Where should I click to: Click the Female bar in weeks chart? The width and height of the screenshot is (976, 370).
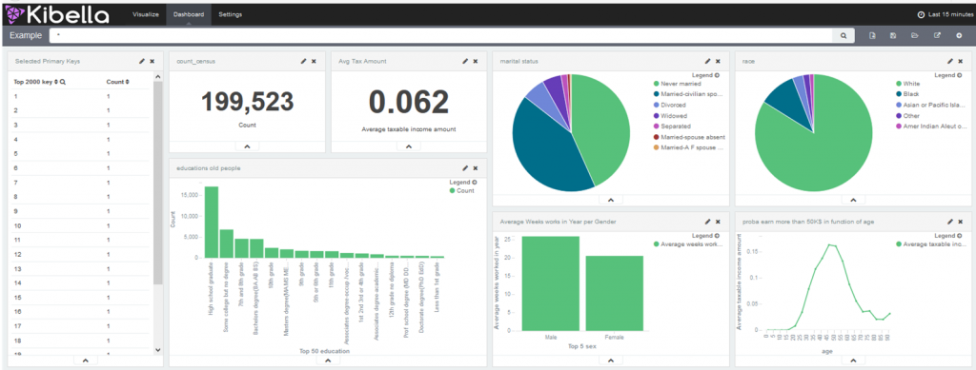[615, 294]
